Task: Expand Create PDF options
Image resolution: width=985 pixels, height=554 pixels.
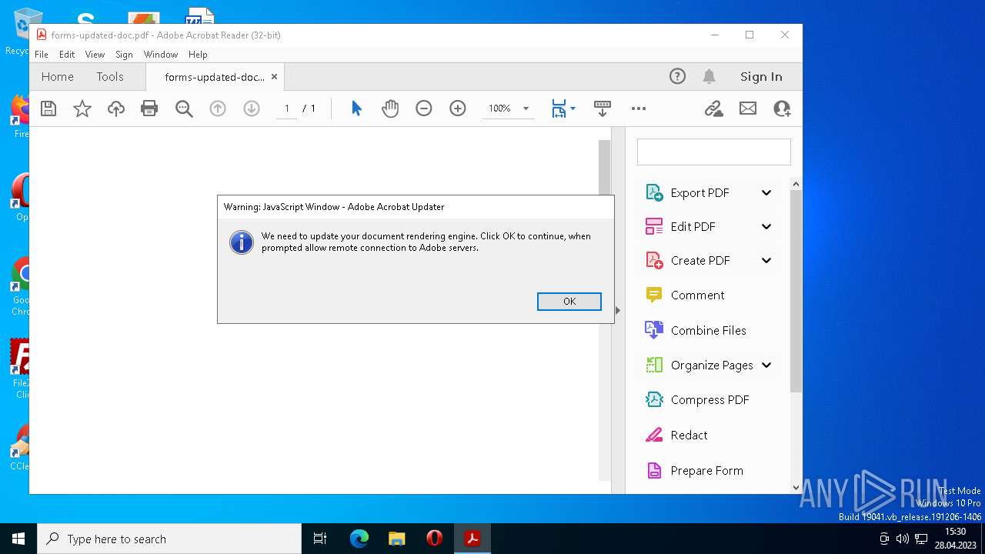Action: [x=766, y=260]
